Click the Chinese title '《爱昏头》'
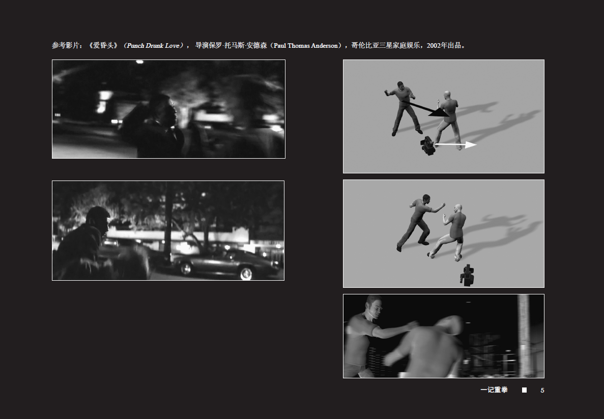Screen dimensions: 604x419 click(104, 45)
